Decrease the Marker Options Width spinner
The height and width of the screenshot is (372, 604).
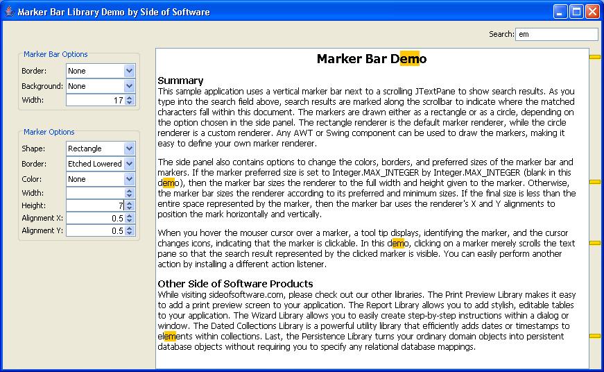tap(130, 195)
